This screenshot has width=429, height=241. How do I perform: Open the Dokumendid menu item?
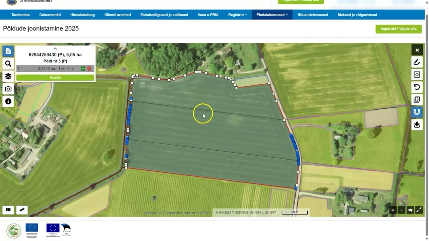[x=50, y=15]
